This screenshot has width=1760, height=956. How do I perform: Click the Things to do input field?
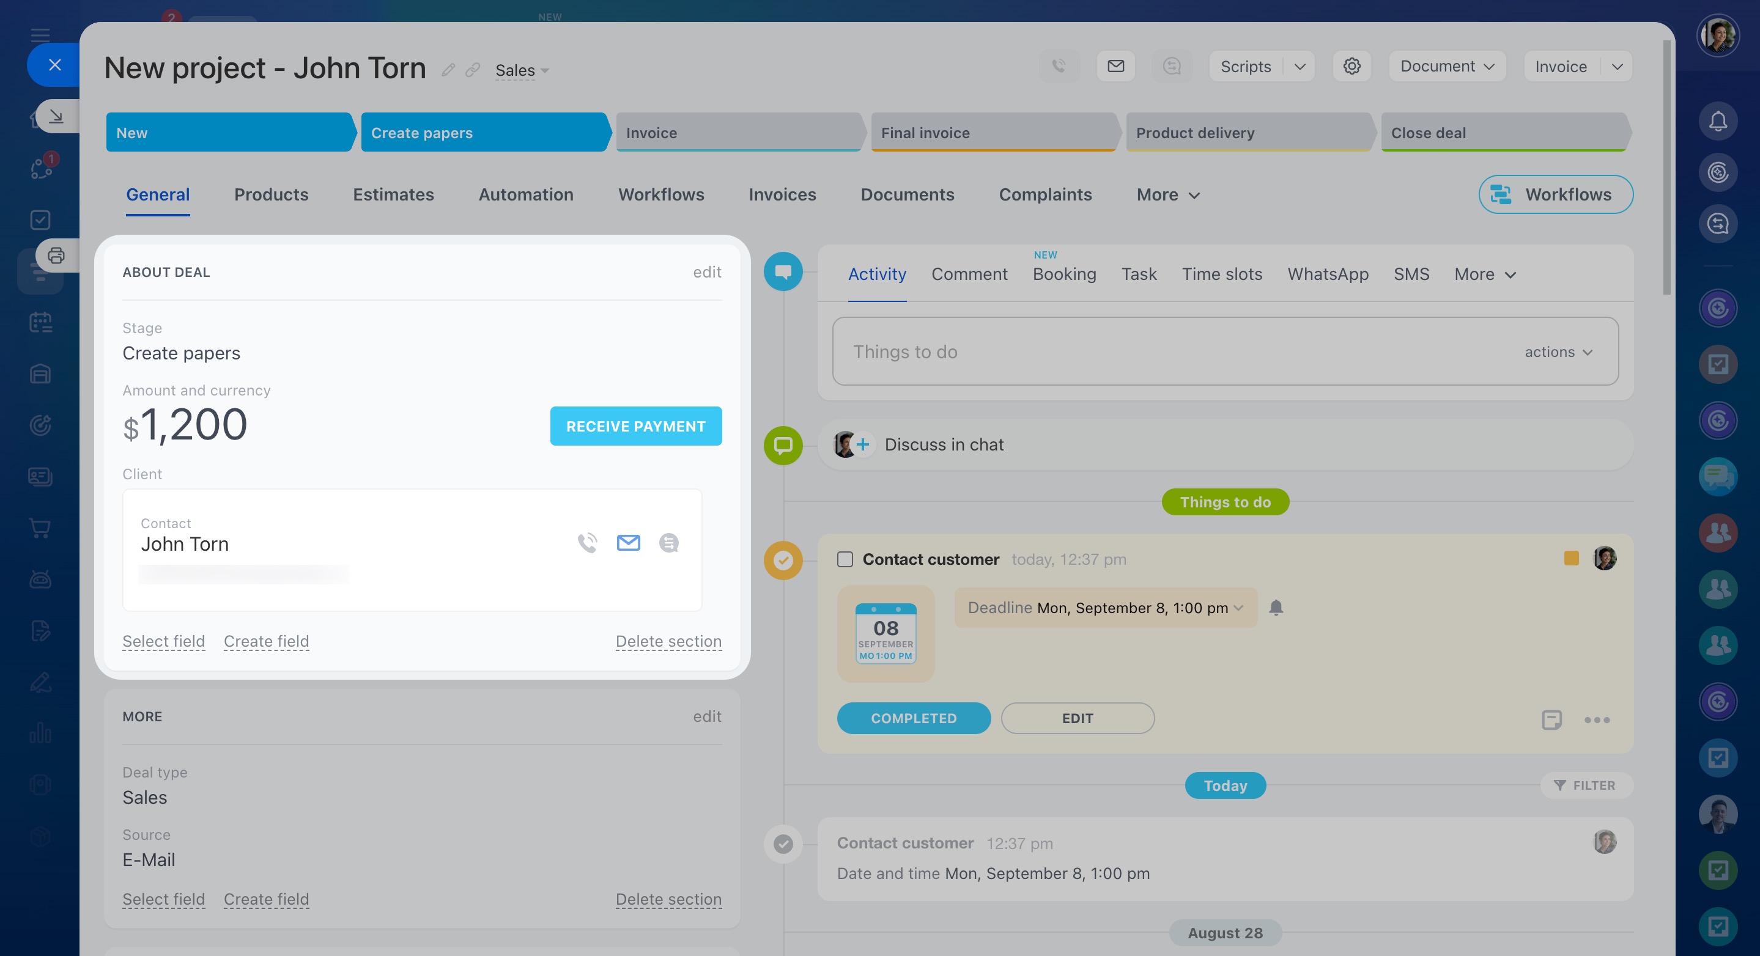pos(1161,351)
